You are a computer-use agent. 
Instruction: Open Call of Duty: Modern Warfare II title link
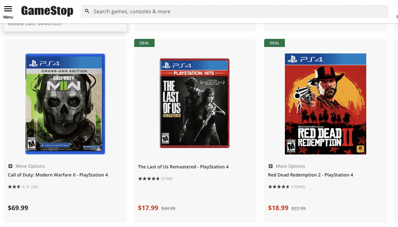point(58,175)
